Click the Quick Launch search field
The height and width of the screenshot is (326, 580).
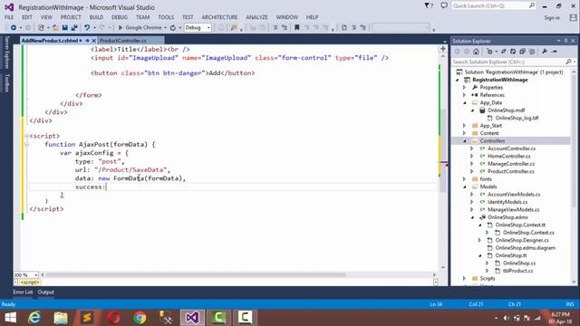493,5
